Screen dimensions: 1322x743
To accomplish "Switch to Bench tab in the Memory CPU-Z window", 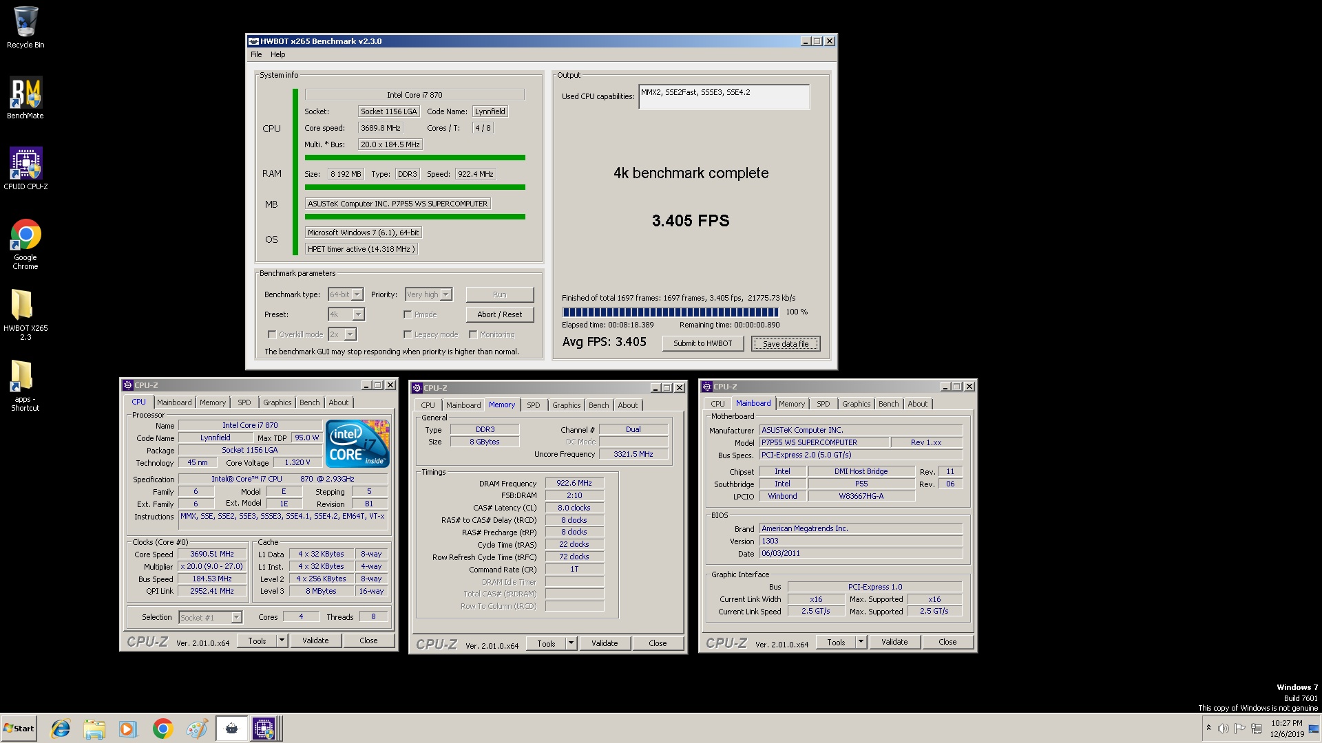I will point(599,405).
